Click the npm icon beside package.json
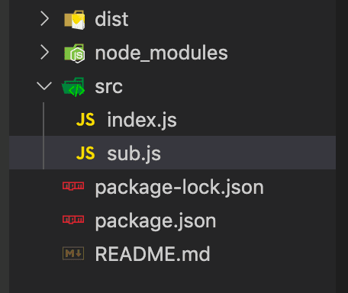Viewport: 348px width, 293px height. click(73, 219)
